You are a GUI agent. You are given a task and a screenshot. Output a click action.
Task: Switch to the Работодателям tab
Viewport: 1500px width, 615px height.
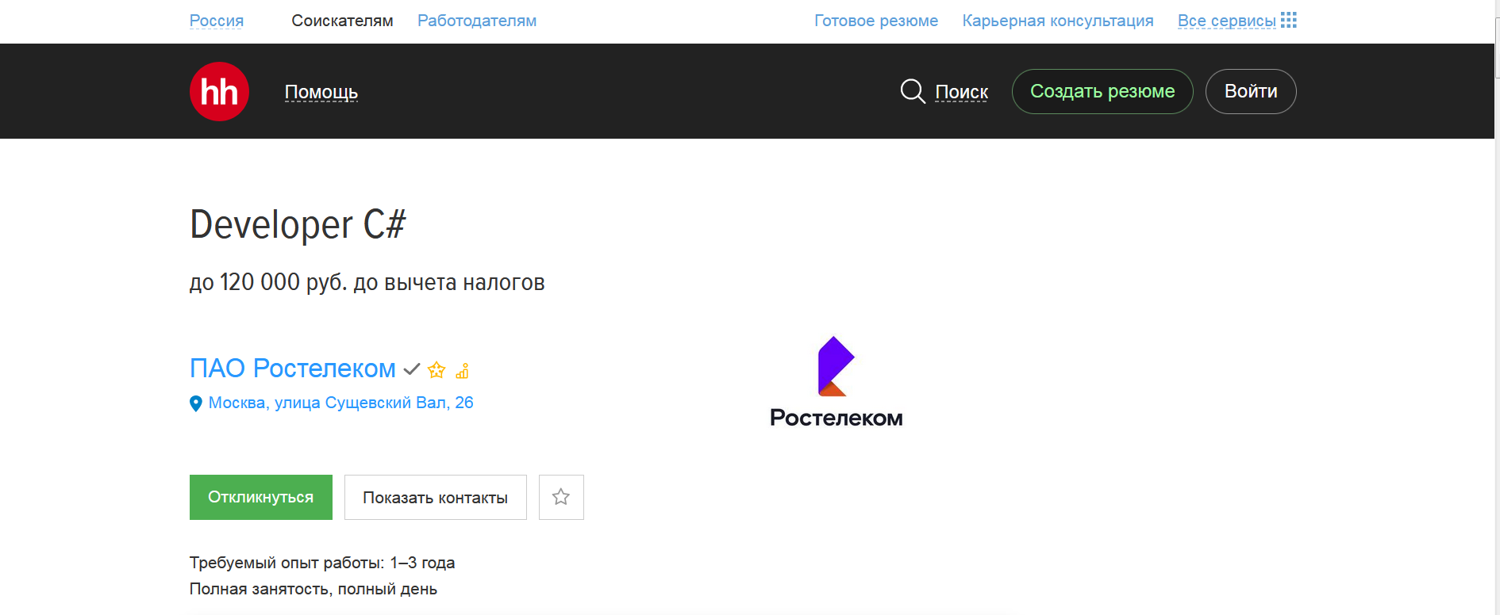tap(477, 21)
